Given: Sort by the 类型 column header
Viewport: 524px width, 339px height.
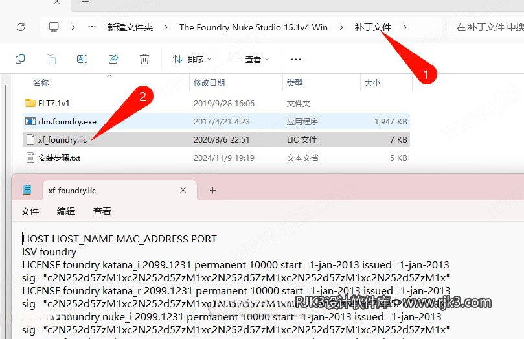Looking at the screenshot, I should [295, 82].
